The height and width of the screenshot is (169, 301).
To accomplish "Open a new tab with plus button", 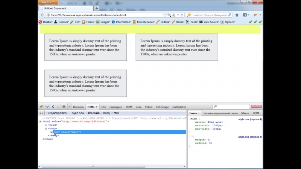I will tap(97, 8).
